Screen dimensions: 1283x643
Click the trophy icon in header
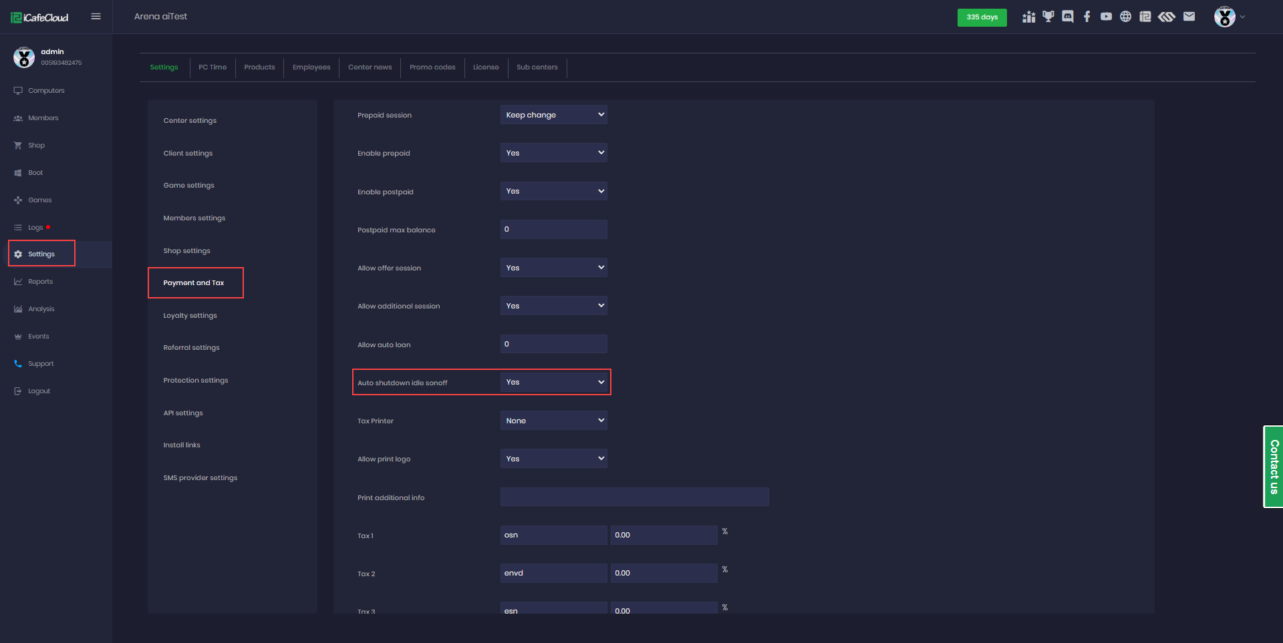point(1048,17)
